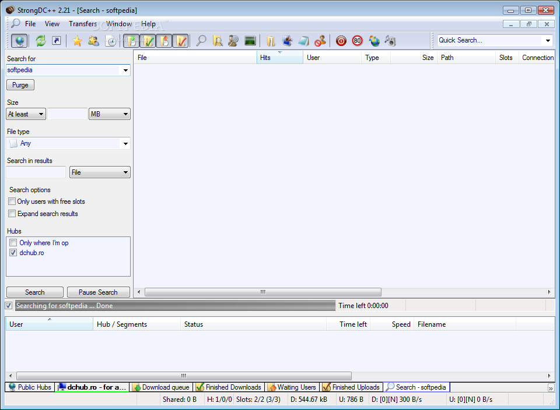560x410 pixels.
Task: Toggle Finished Downloads checkmark toolbar icon
Action: 148,41
